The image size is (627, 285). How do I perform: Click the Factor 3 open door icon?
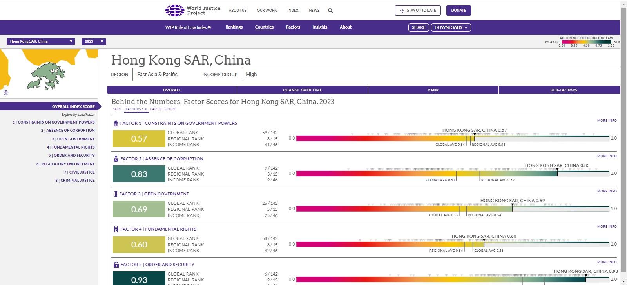[x=115, y=194]
